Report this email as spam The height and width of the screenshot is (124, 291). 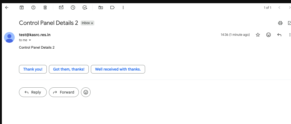[33, 7]
